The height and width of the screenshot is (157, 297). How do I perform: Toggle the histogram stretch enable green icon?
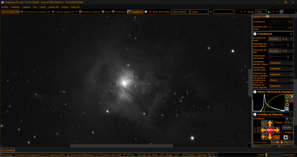[287, 96]
